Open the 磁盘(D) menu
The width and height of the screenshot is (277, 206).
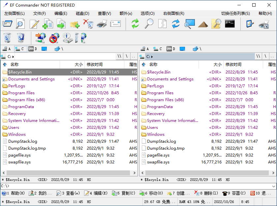[x=82, y=14]
